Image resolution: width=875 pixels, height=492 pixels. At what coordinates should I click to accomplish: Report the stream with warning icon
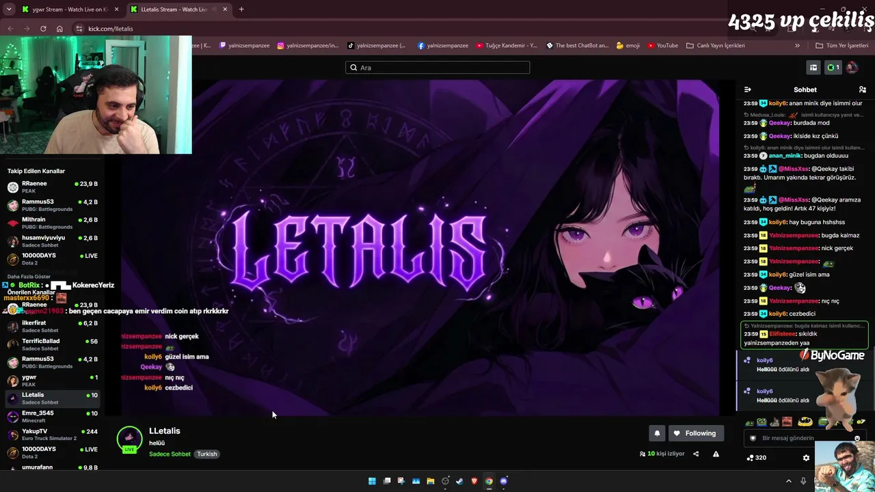pyautogui.click(x=716, y=454)
